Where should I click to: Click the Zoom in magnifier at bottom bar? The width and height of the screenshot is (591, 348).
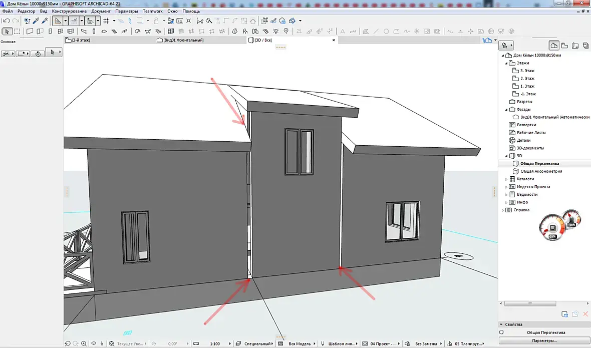84,343
